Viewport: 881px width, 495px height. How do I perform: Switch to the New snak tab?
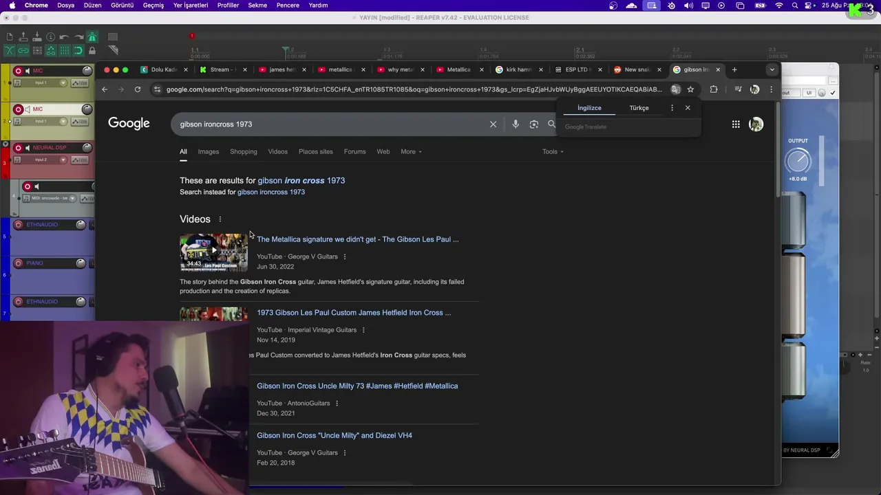click(637, 69)
